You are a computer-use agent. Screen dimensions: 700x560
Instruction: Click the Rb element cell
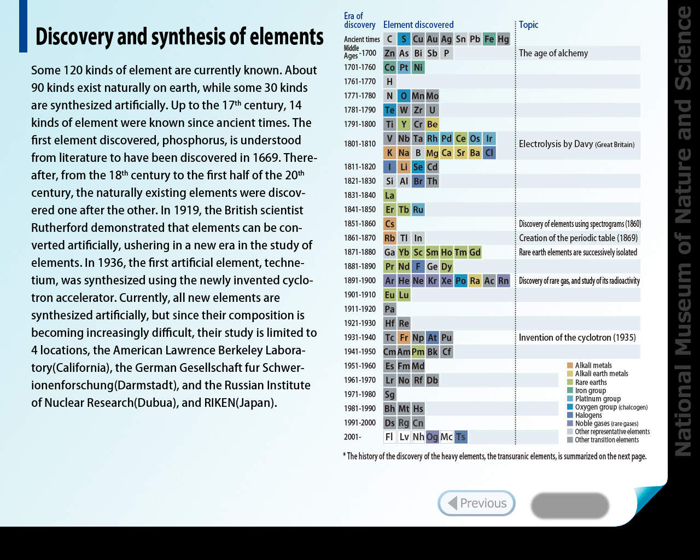click(389, 238)
